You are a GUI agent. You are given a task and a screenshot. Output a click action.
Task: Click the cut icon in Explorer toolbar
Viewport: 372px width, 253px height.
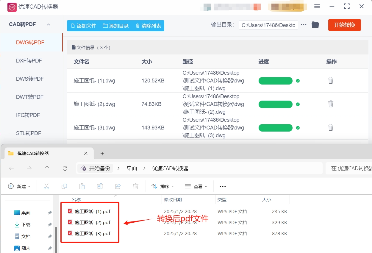click(x=46, y=186)
